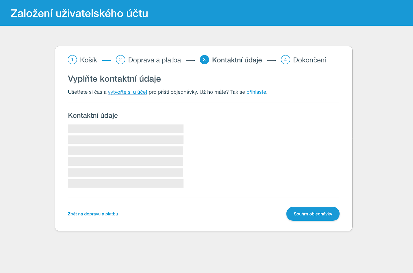
Task: Click the active step 3 circle icon
Action: [x=204, y=60]
